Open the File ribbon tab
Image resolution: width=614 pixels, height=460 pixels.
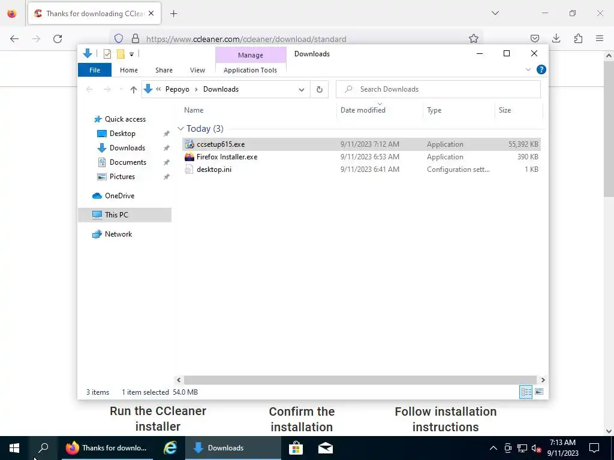point(95,70)
